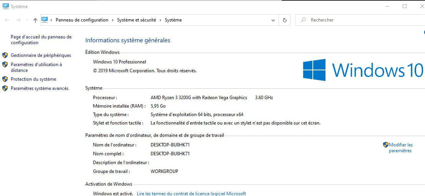Click shield icon beside Modifier les paramètres

pyautogui.click(x=386, y=145)
